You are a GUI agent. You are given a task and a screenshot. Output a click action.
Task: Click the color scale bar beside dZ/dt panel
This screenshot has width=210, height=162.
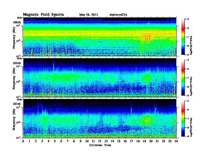click(x=183, y=119)
